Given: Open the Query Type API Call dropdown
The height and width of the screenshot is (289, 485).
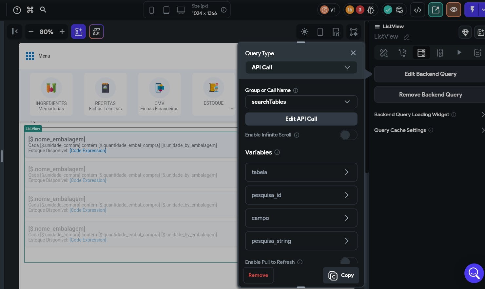Looking at the screenshot, I should pos(301,67).
